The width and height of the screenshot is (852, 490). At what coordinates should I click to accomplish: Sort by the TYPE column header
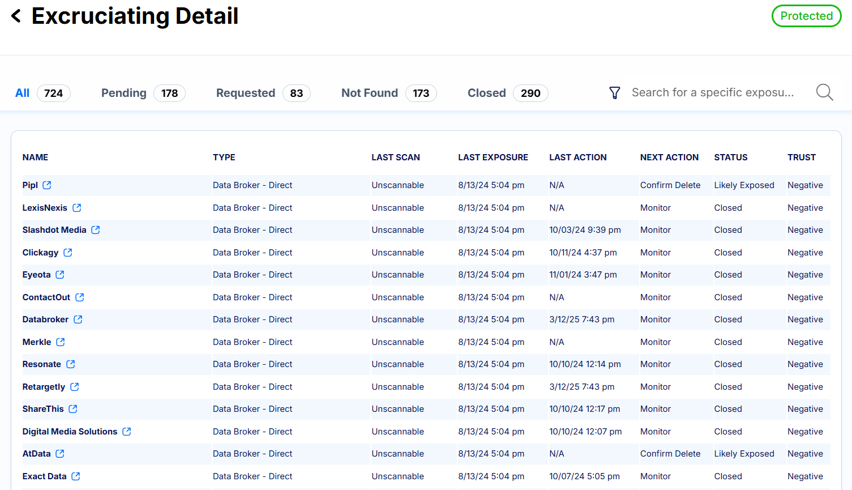tap(224, 157)
